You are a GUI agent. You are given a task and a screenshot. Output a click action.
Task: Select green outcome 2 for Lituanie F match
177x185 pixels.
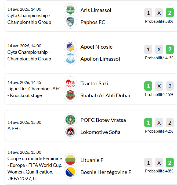[x=170, y=163]
